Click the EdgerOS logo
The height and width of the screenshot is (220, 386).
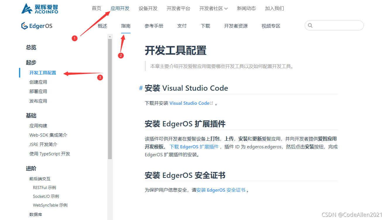[37, 26]
